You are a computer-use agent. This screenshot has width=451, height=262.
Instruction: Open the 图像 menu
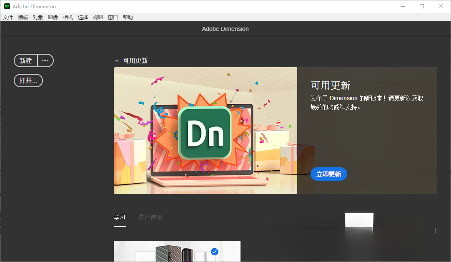click(x=53, y=17)
